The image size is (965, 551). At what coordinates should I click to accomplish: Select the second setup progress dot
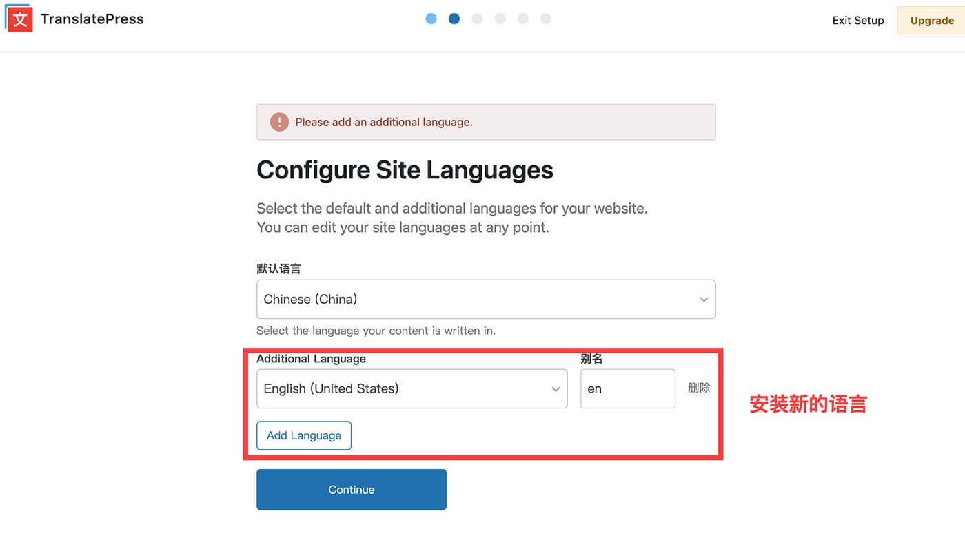(454, 19)
